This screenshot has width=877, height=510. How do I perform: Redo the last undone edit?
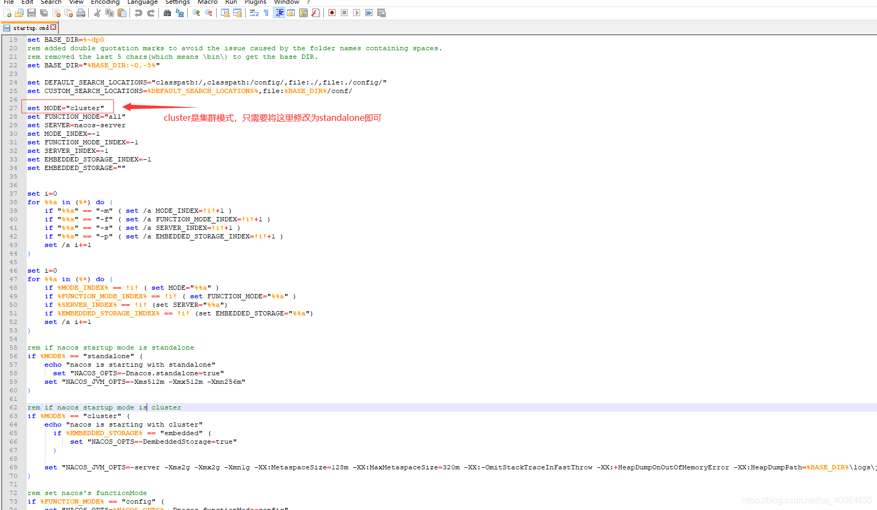coord(151,13)
